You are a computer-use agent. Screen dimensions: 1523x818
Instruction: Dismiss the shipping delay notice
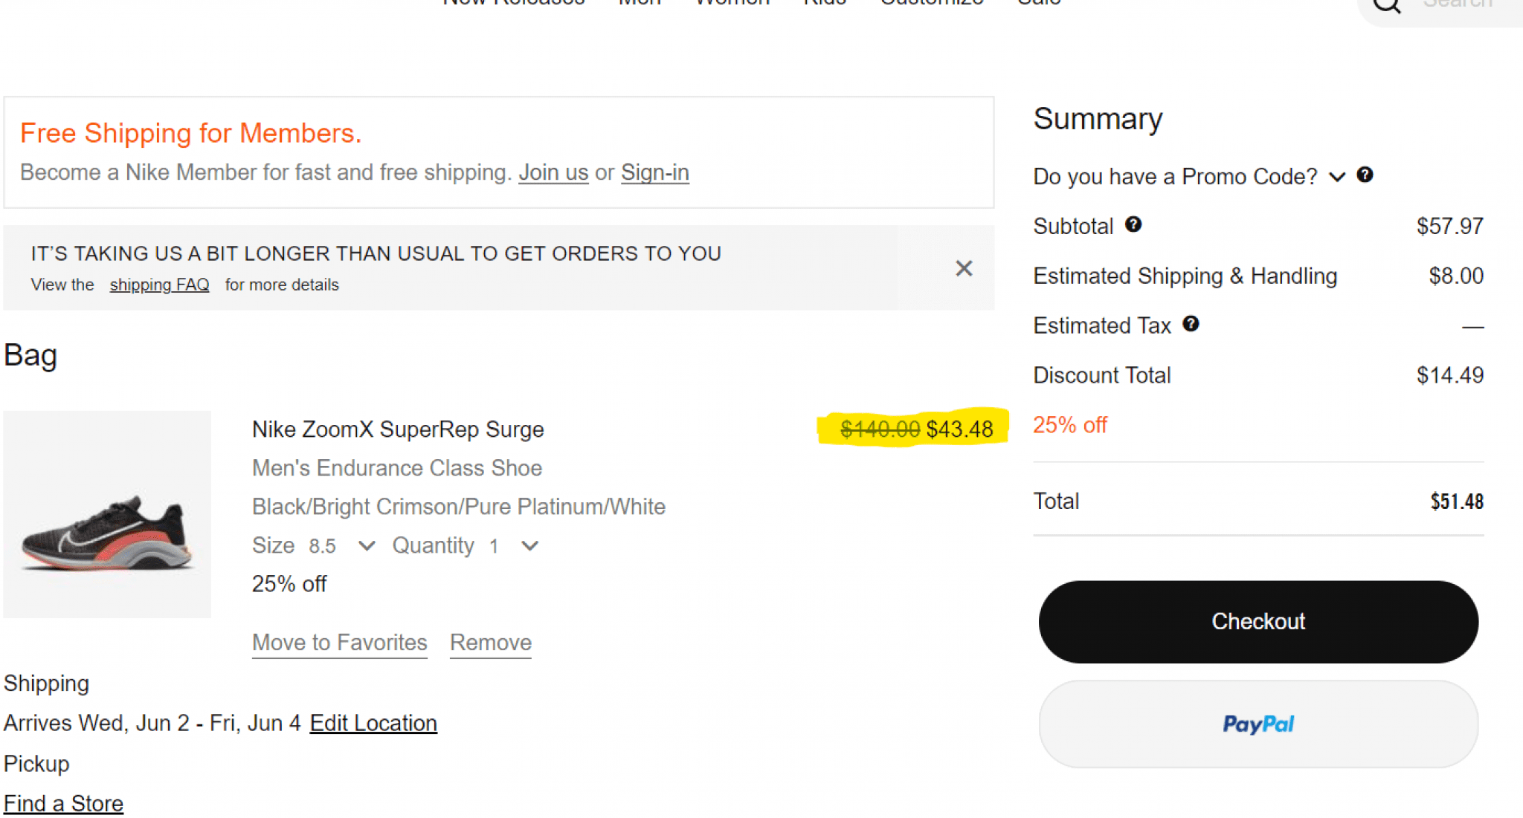pyautogui.click(x=964, y=268)
